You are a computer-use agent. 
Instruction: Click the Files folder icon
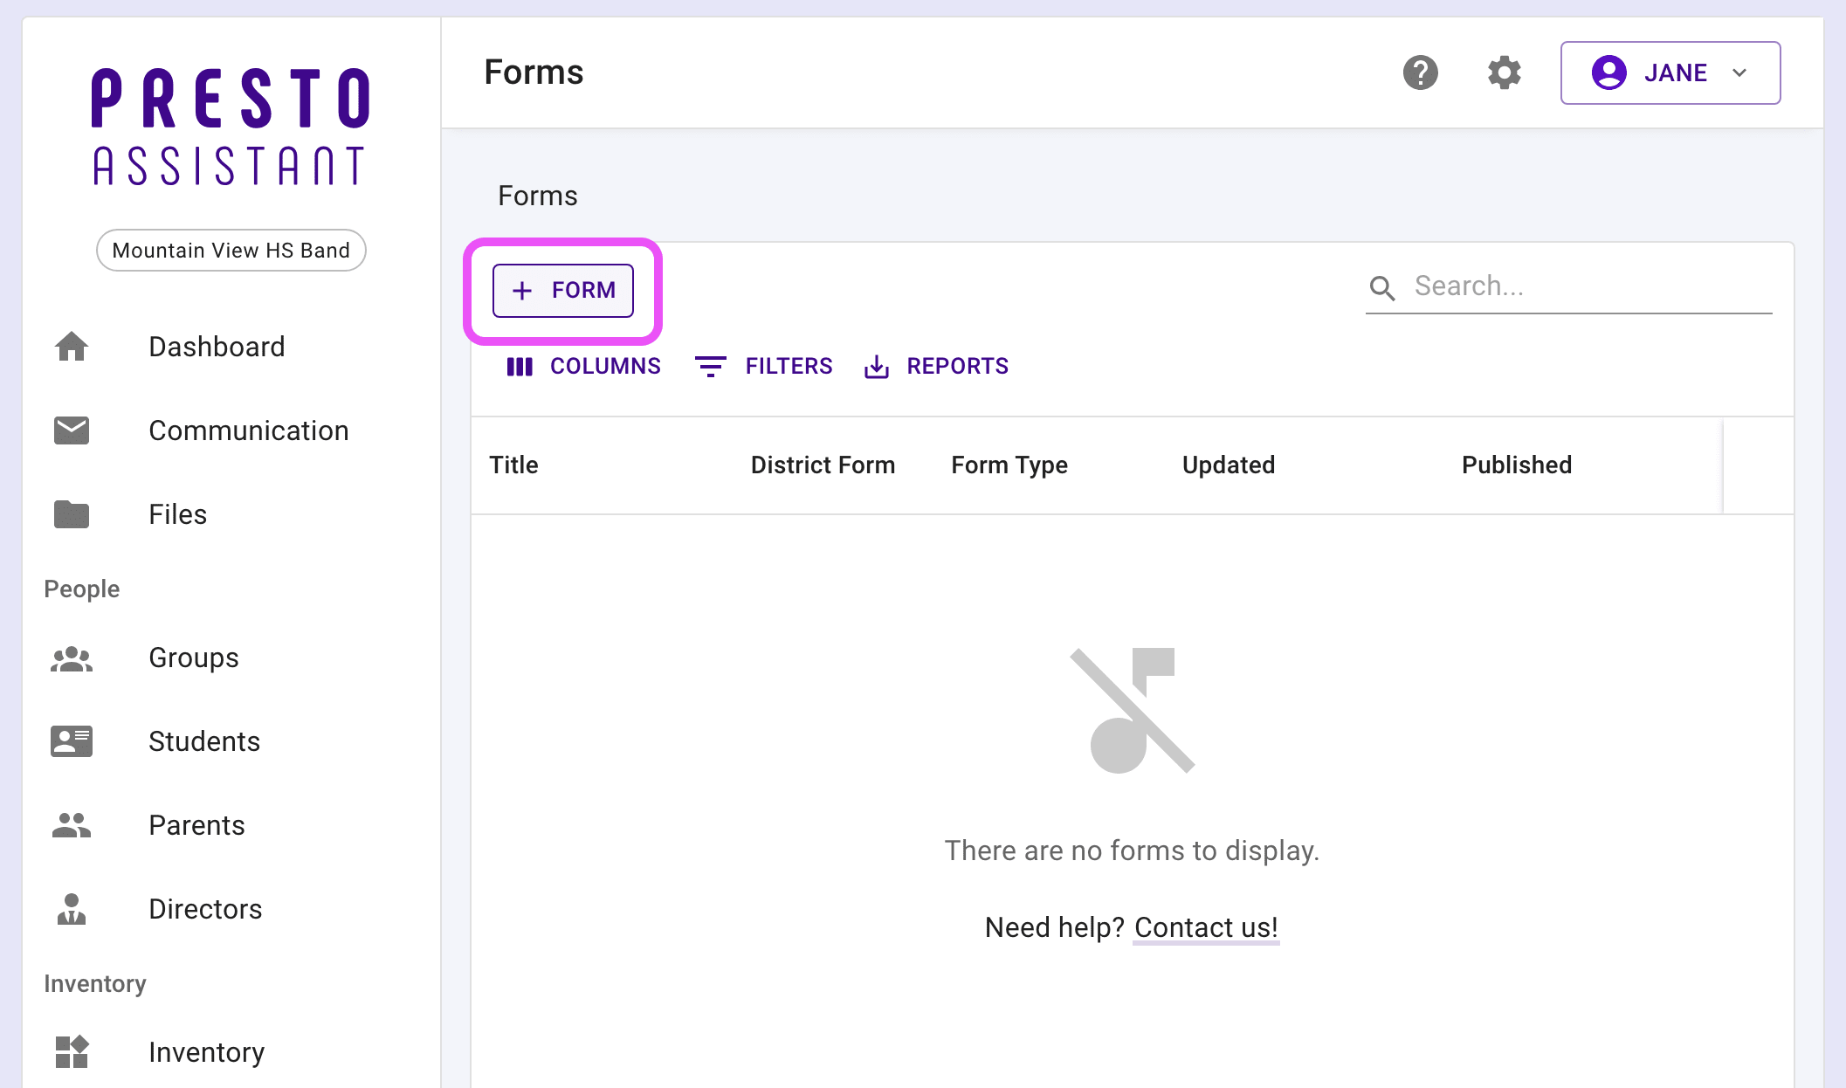(x=72, y=514)
